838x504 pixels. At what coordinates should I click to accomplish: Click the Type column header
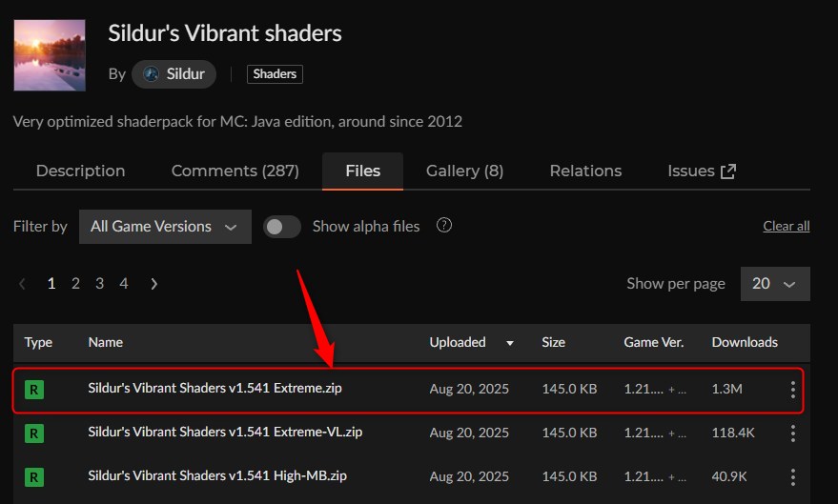(x=38, y=342)
